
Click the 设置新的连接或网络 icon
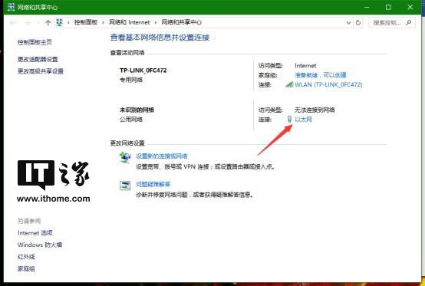coord(125,157)
